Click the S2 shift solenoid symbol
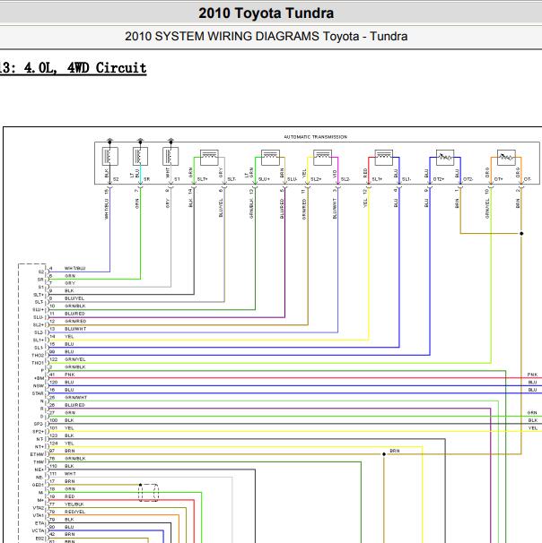542x543 pixels. [x=110, y=156]
